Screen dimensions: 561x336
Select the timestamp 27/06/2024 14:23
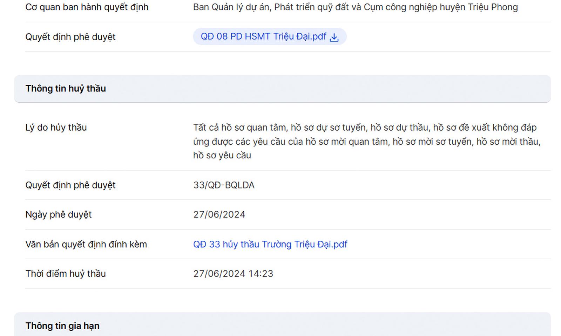coord(233,274)
